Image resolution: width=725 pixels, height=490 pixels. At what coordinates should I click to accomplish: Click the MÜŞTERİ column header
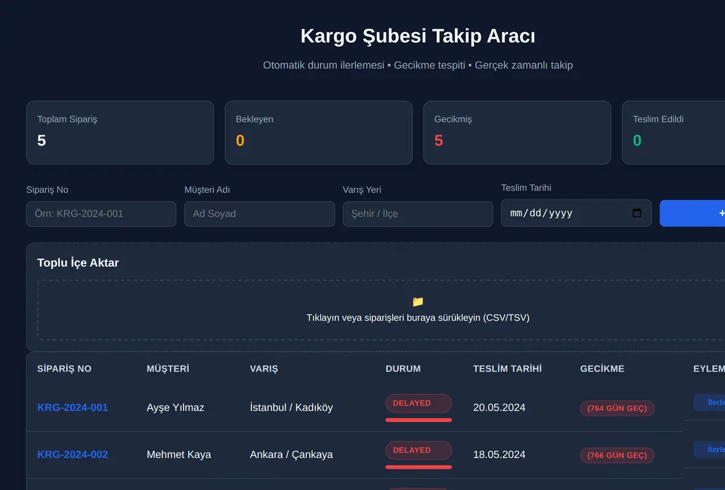[168, 369]
